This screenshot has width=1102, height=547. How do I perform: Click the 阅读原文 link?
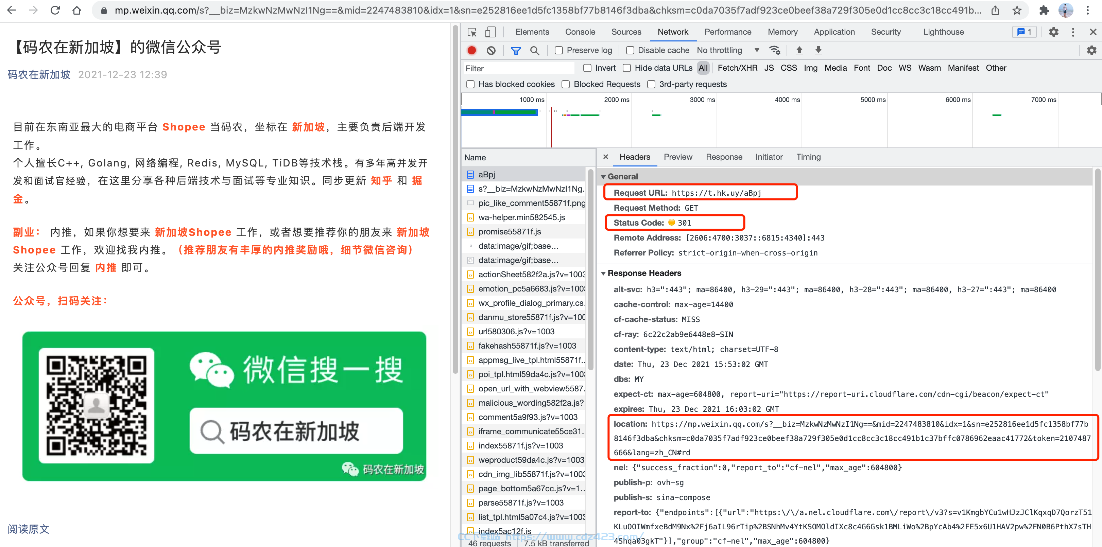(28, 529)
